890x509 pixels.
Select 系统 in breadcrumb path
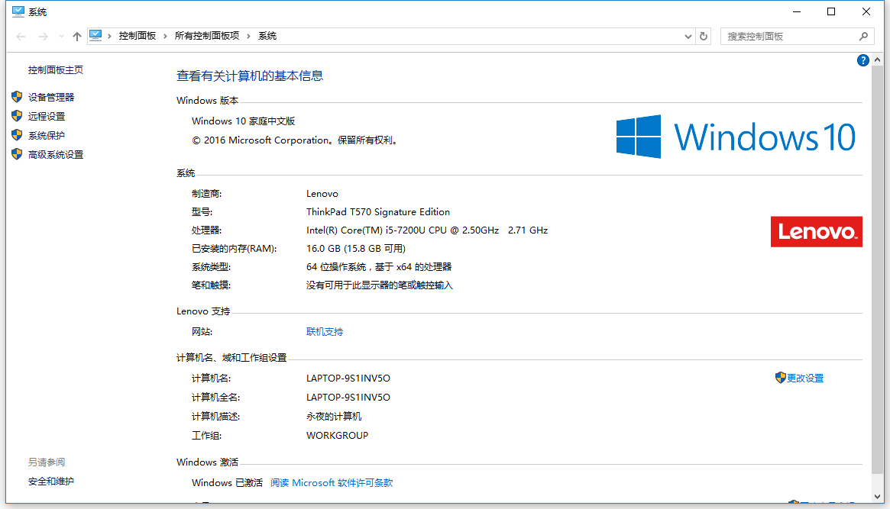(x=267, y=36)
